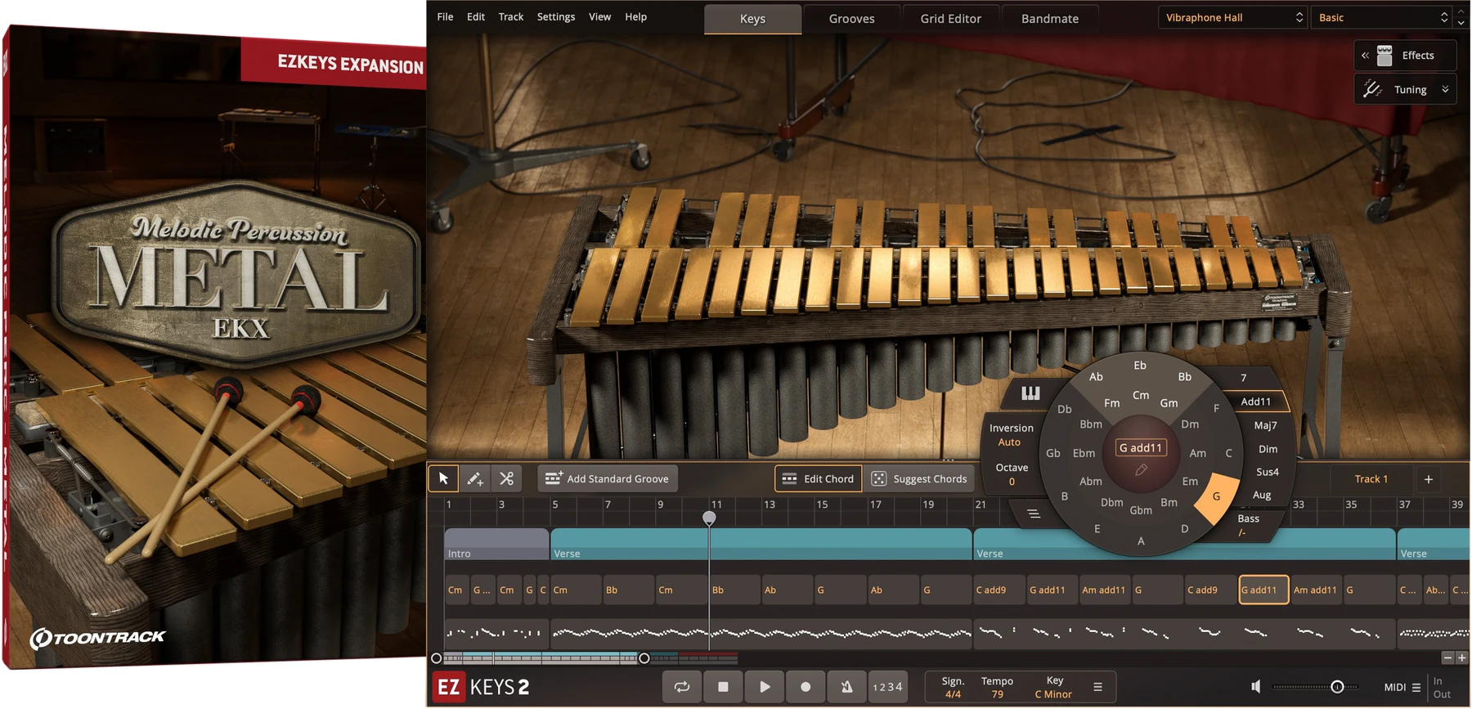Click the EZ Keys 2 logo
Viewport: 1472px width, 709px height.
click(x=482, y=687)
